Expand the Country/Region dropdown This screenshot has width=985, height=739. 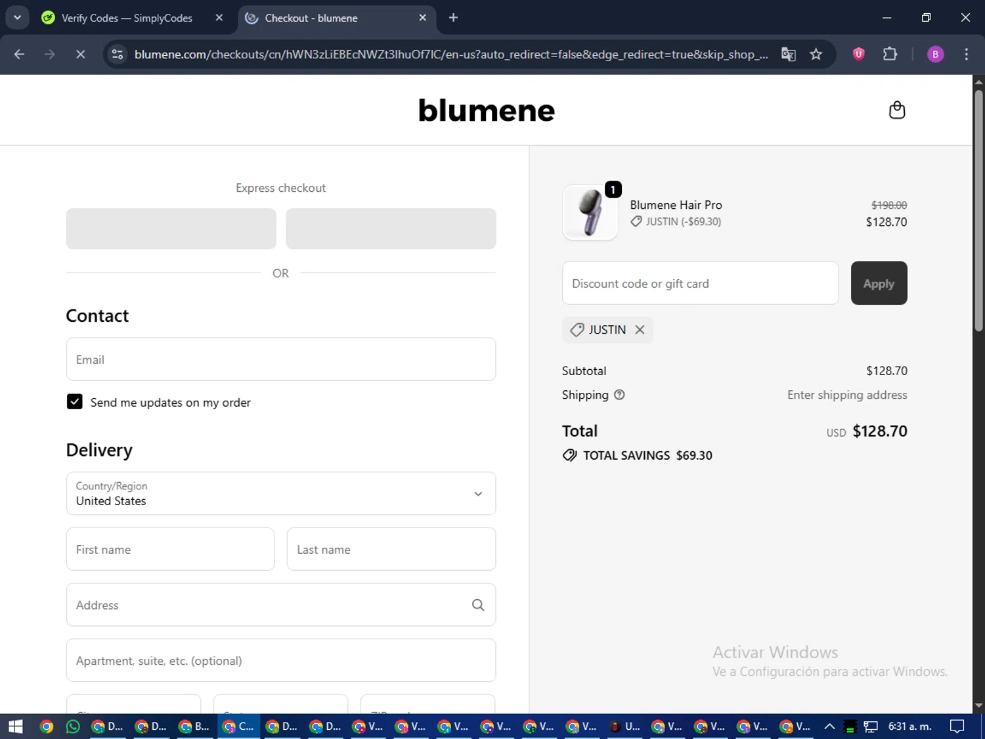281,493
